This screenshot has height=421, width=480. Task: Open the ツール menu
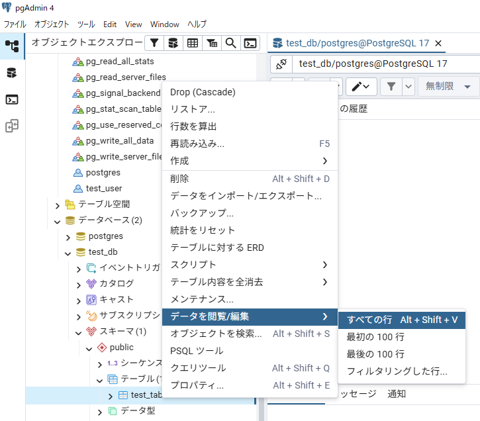point(86,24)
